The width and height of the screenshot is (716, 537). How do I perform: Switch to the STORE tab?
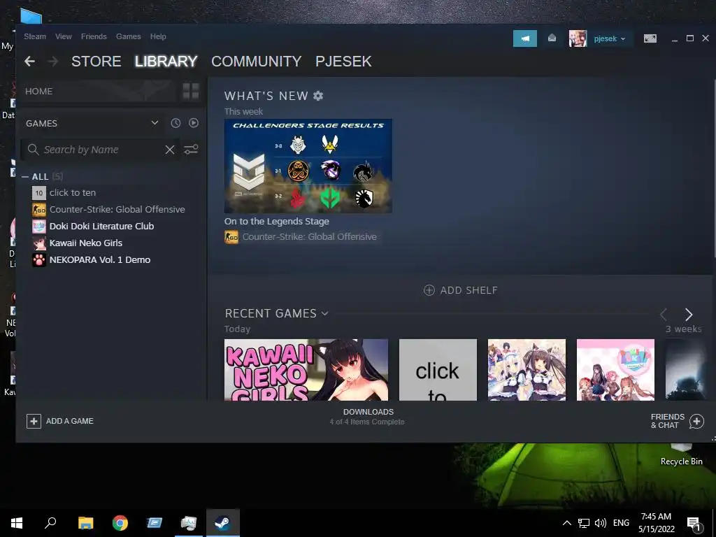coord(96,62)
